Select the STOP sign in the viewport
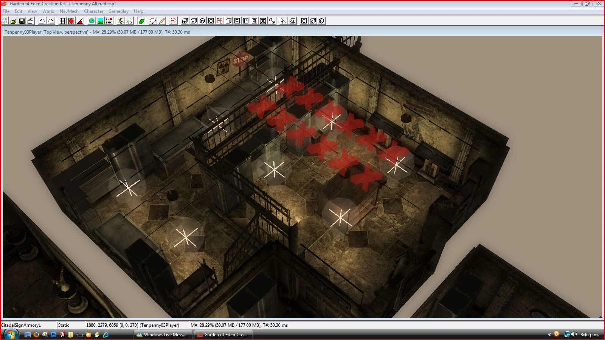Screen dimensions: 605x340 [240, 59]
